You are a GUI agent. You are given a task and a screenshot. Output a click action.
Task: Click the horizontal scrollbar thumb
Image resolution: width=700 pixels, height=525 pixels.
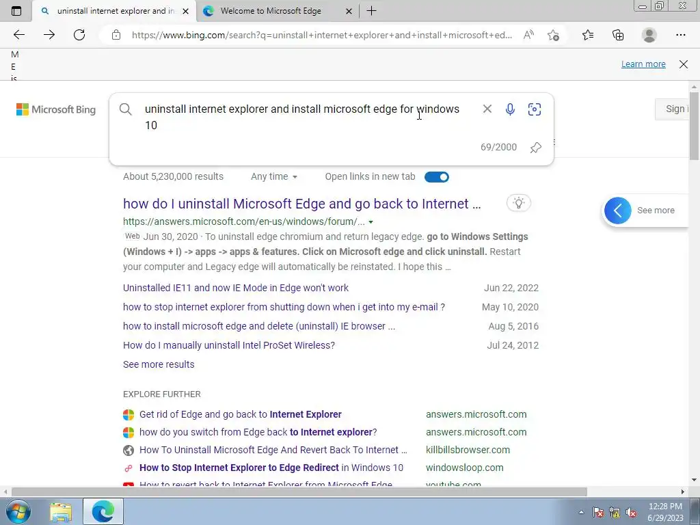299,492
